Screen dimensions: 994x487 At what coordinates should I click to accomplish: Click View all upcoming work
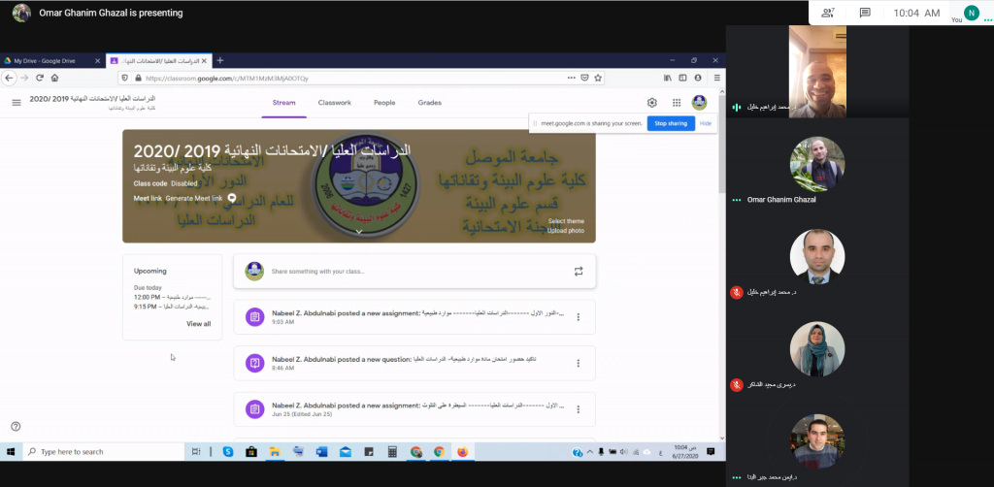click(198, 323)
